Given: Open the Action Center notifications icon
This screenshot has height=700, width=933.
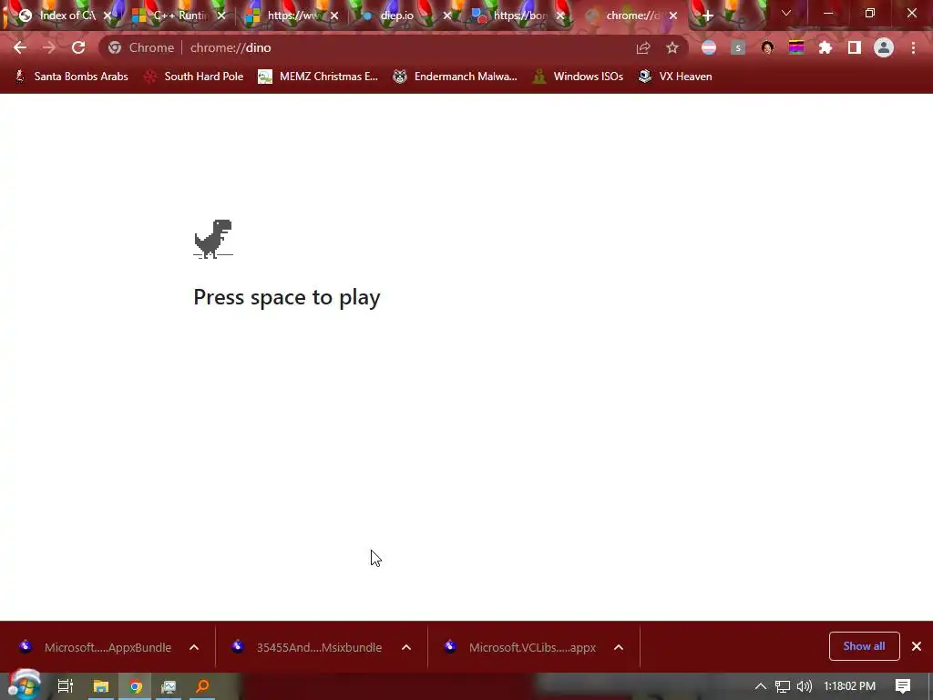Looking at the screenshot, I should [x=903, y=686].
